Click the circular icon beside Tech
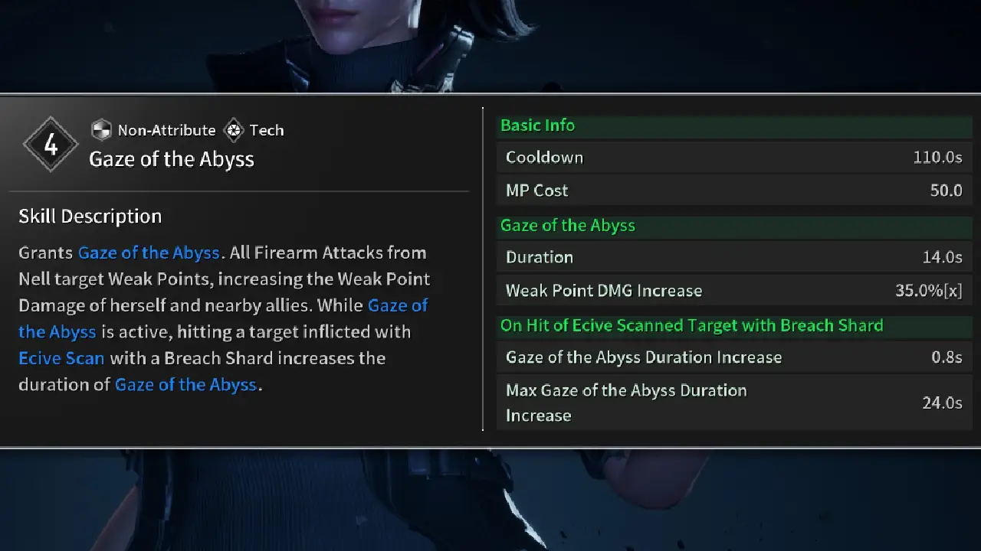Screen dimensions: 981x551 pos(233,130)
